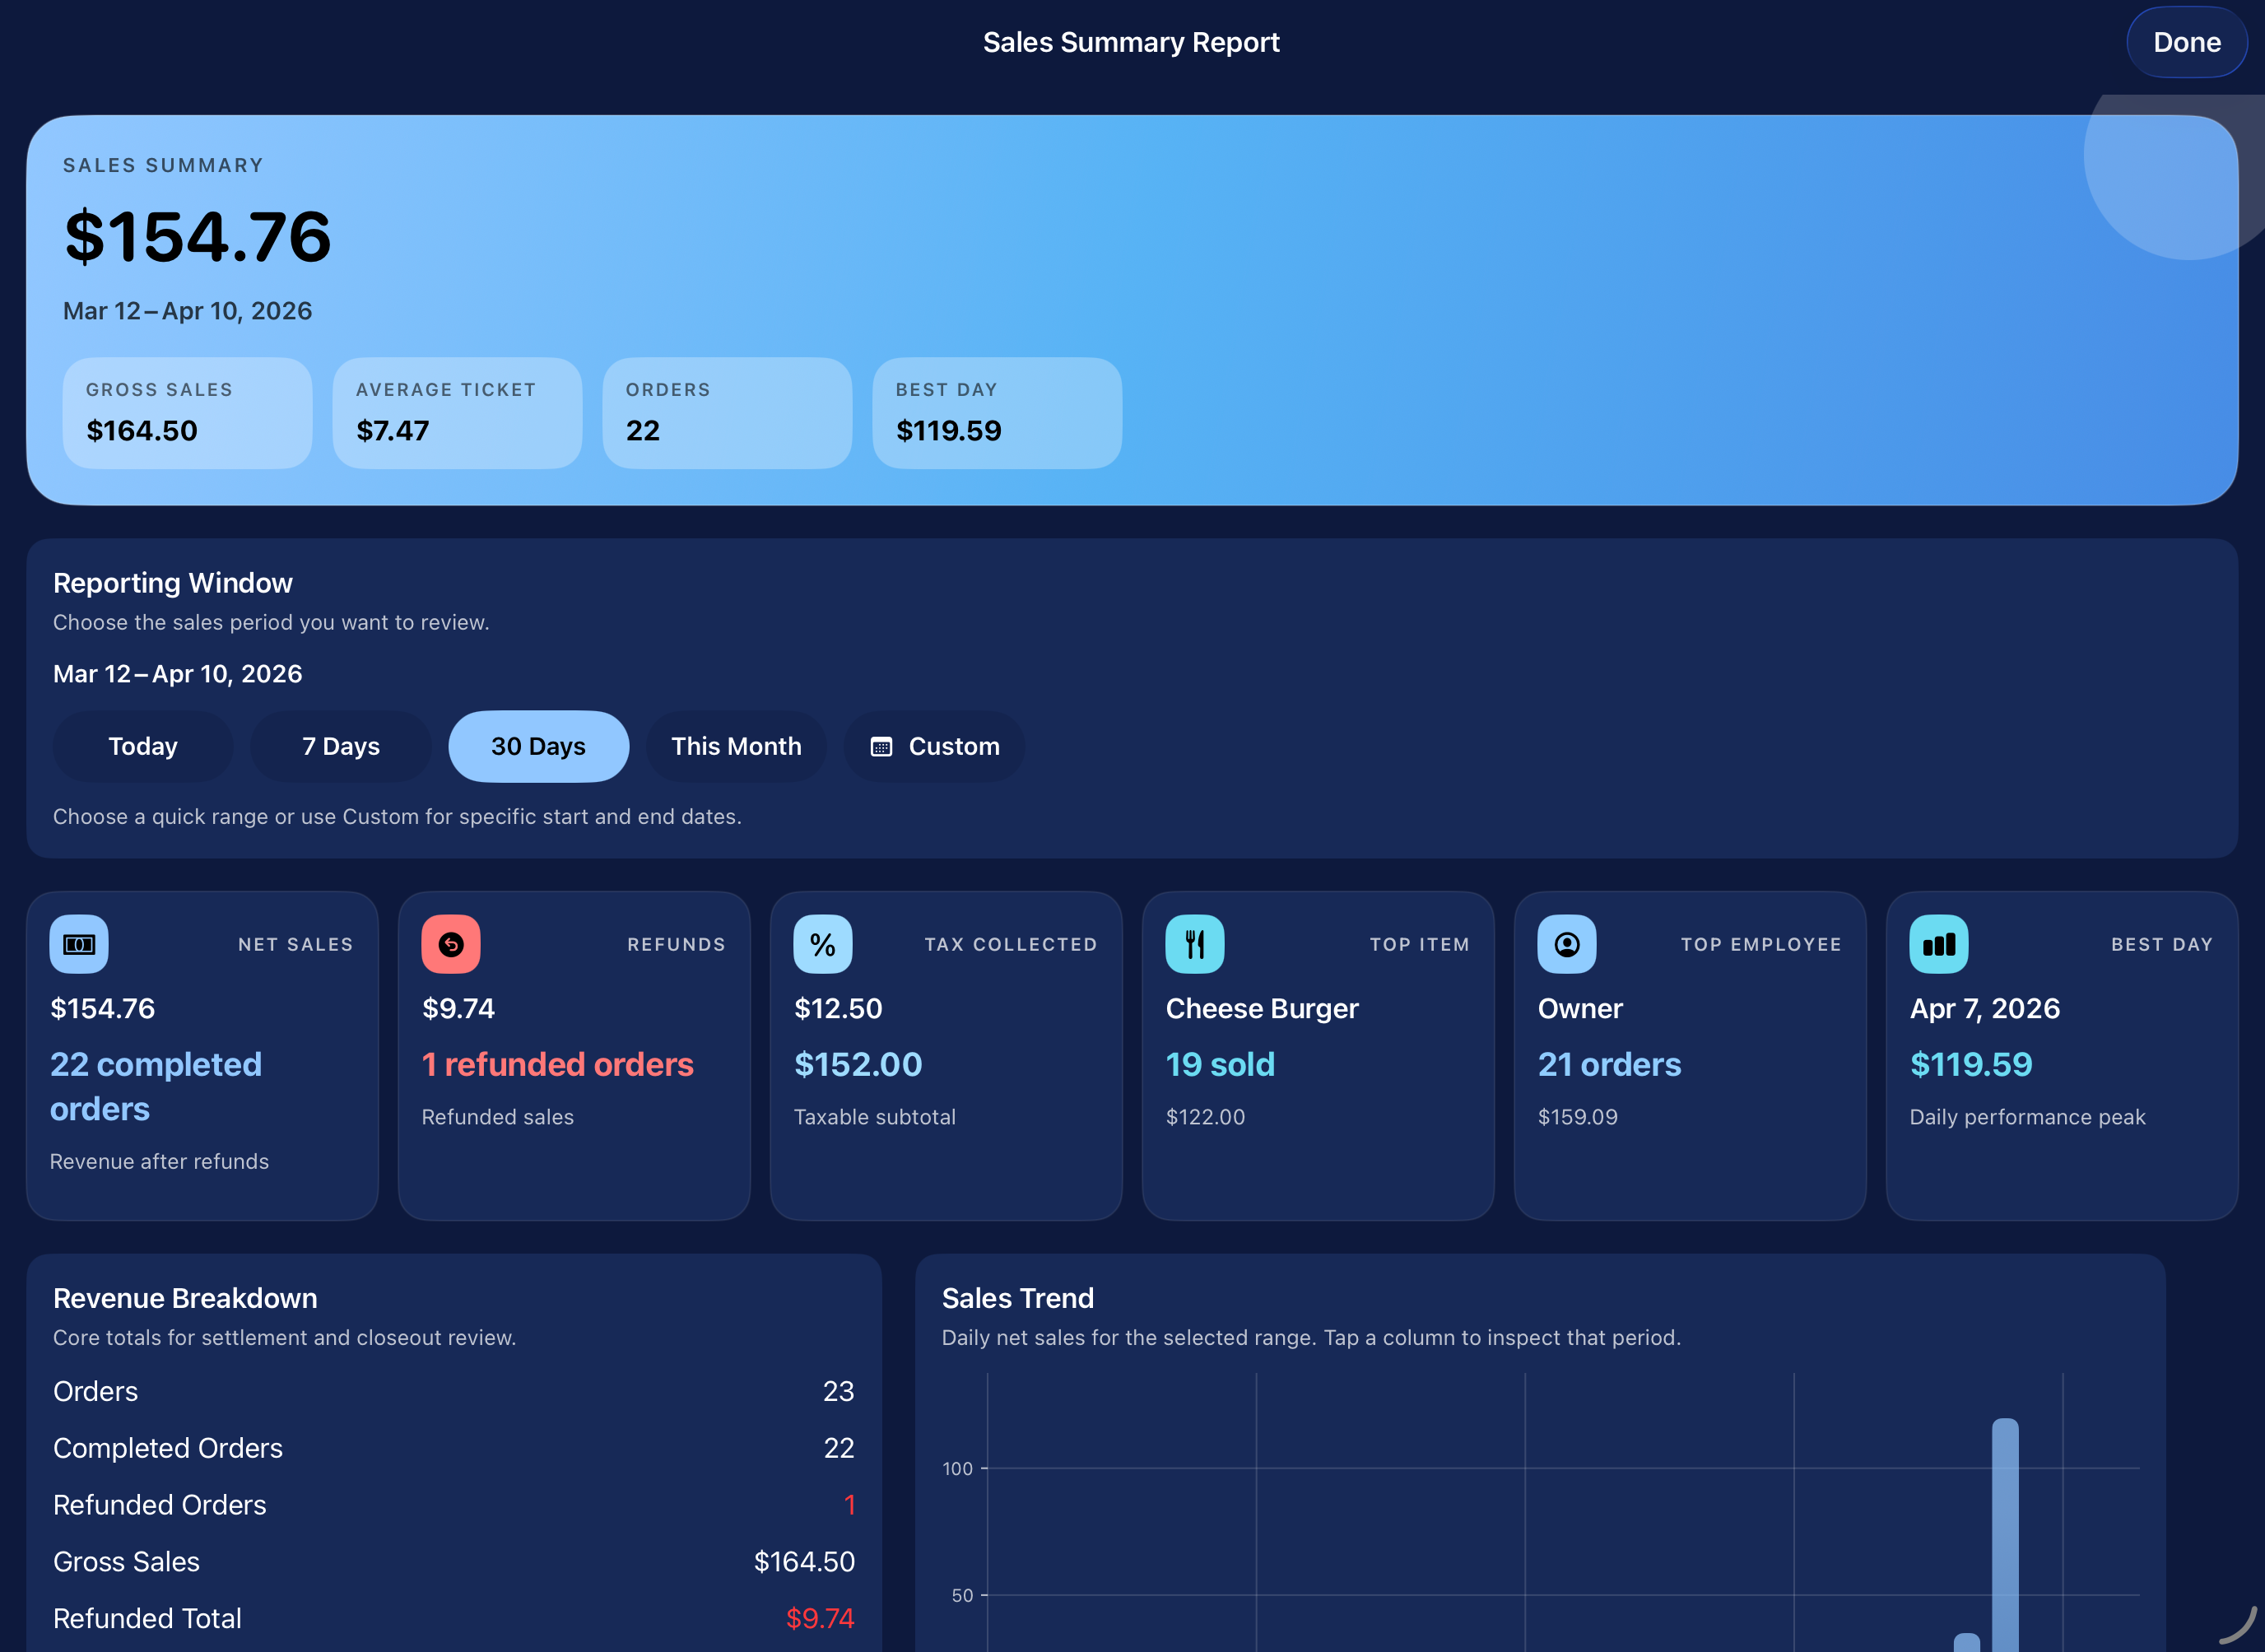2265x1652 pixels.
Task: Click the Net Sales banknote icon
Action: point(79,943)
